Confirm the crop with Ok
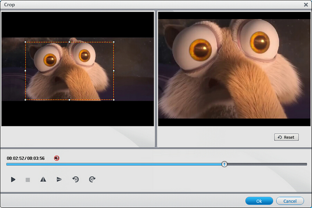Image resolution: width=312 pixels, height=208 pixels. [259, 201]
